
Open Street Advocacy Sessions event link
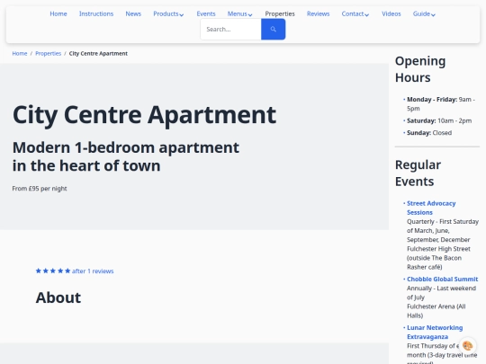[x=431, y=208]
